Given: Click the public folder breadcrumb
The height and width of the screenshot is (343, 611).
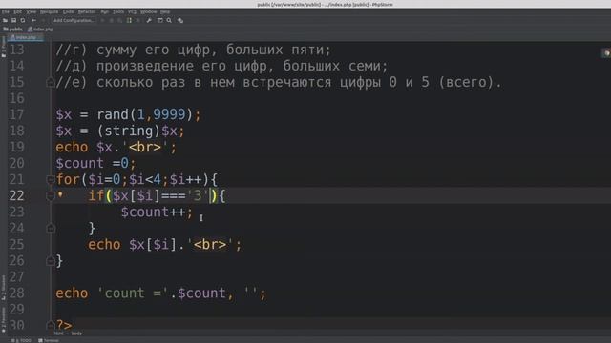Looking at the screenshot, I should pos(12,30).
